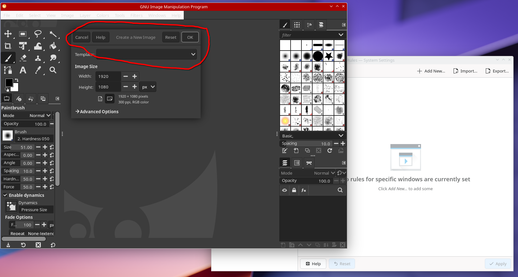Click the duplicate brush icon
The image size is (518, 277).
307,151
